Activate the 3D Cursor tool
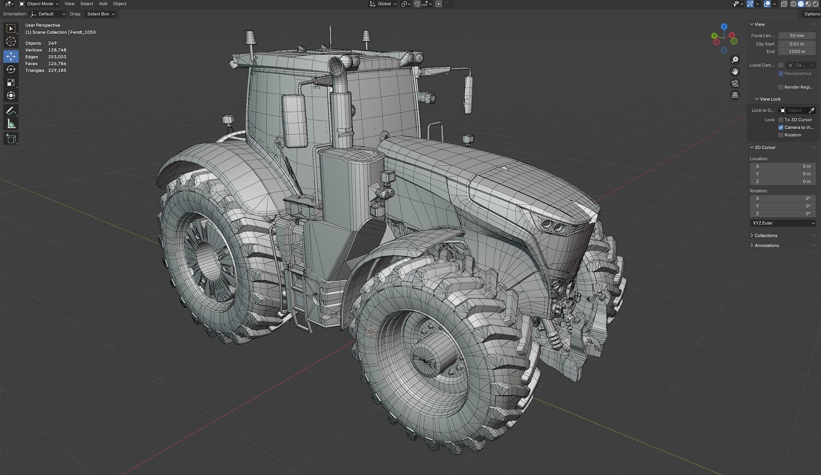Image resolution: width=821 pixels, height=475 pixels. point(11,42)
